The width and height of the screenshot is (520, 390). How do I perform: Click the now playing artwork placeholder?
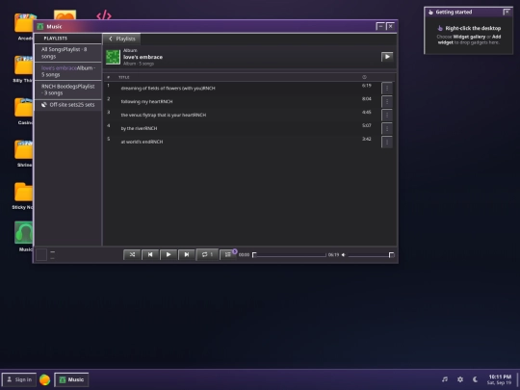tap(41, 254)
